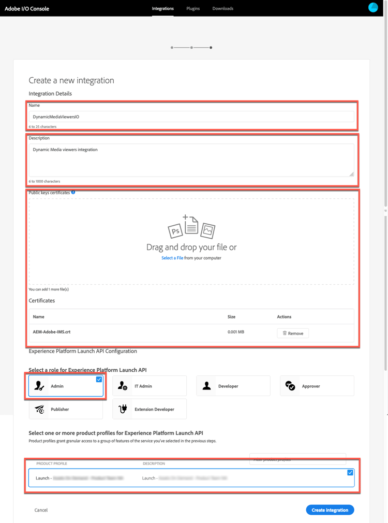Open the Plugins tab
Screen dimensions: 388x523
(193, 8)
